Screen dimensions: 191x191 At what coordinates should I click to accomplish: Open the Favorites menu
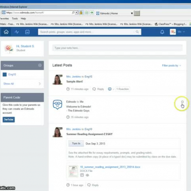[4, 19]
